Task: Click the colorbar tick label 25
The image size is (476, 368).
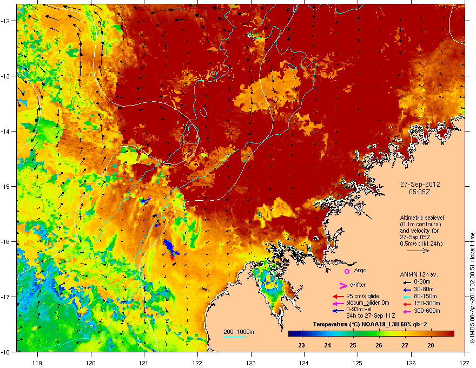Action: point(353,345)
